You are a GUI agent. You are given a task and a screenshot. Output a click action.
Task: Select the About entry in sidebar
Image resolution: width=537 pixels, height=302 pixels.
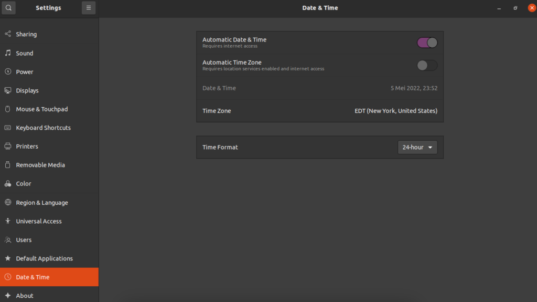tap(25, 296)
